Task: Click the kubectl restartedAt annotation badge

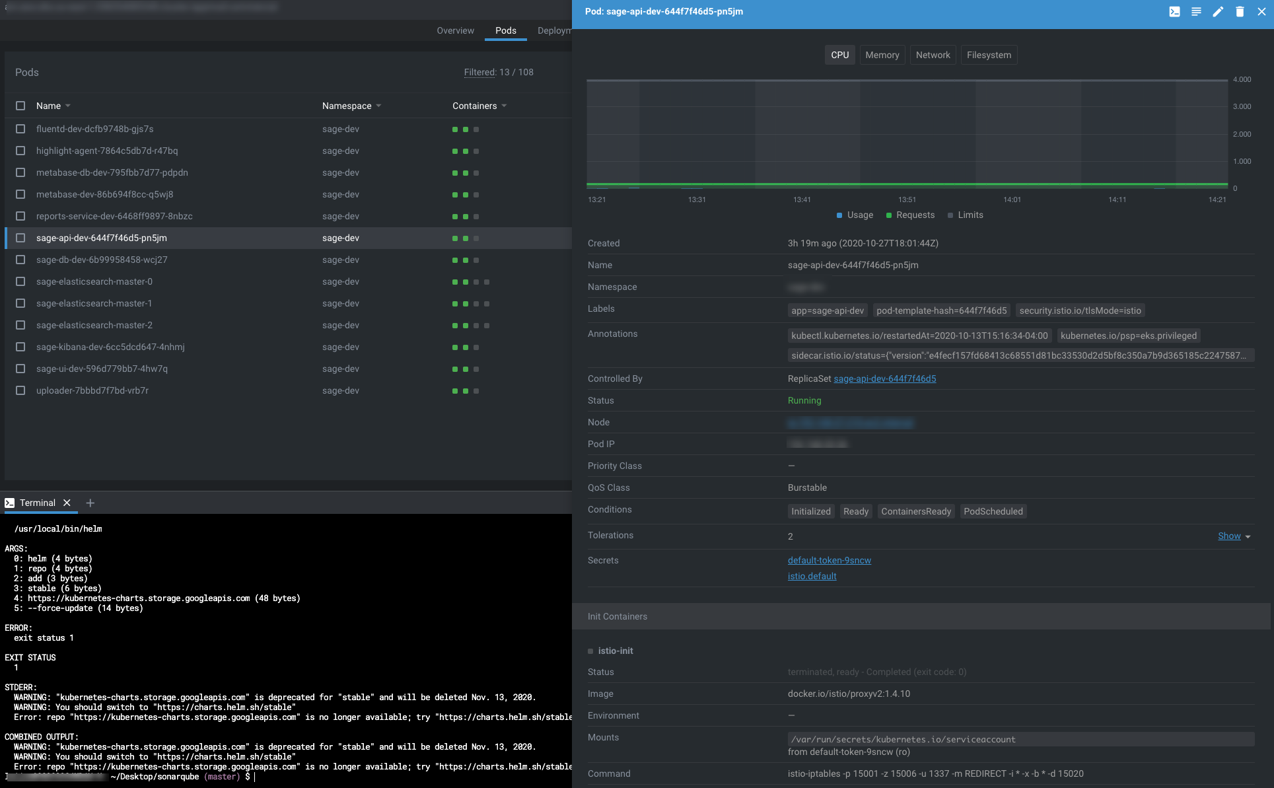Action: tap(919, 336)
